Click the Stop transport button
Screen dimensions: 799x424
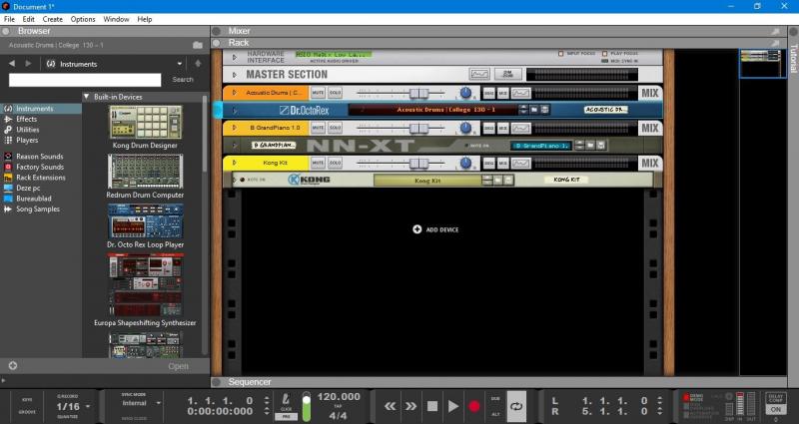[432, 406]
